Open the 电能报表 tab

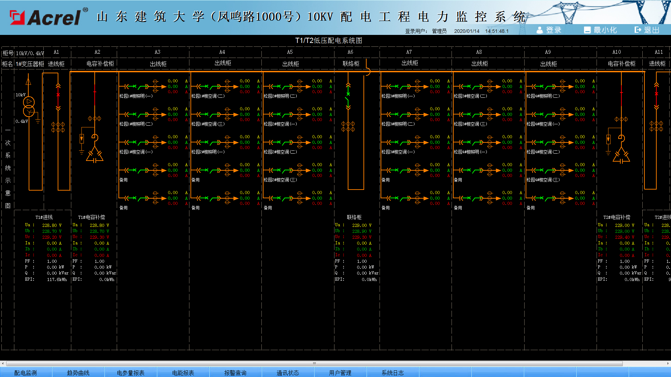183,372
